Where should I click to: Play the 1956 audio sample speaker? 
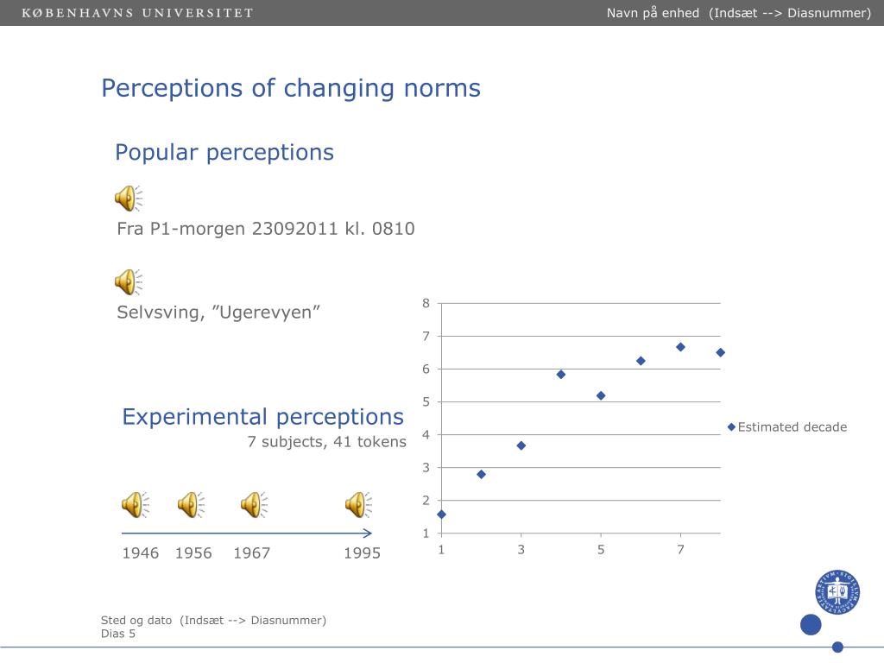191,504
